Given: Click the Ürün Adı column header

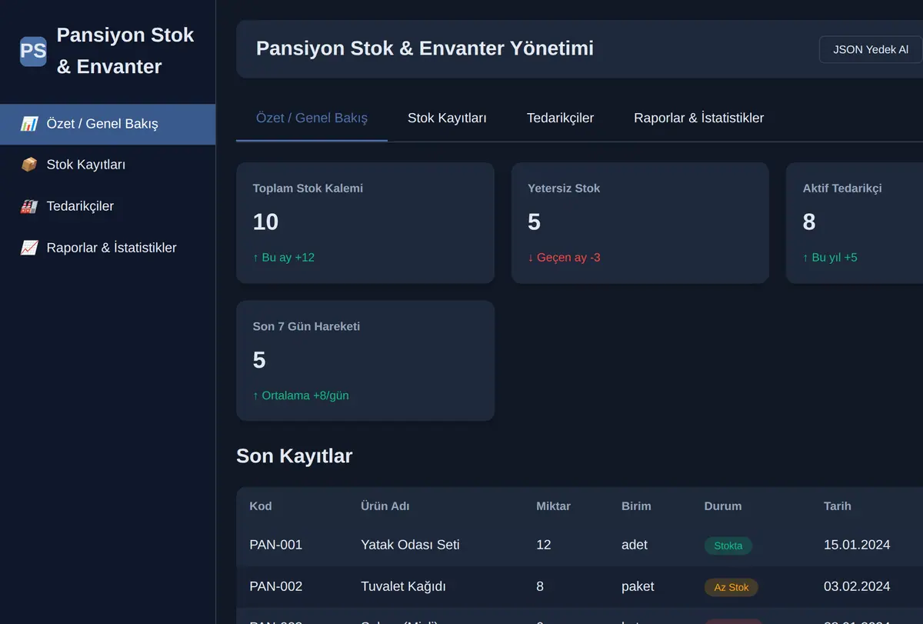Looking at the screenshot, I should [385, 506].
